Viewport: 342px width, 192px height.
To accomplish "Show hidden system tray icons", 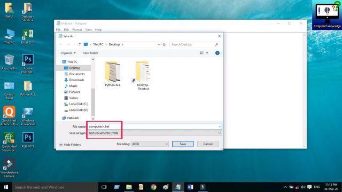I will click(285, 187).
